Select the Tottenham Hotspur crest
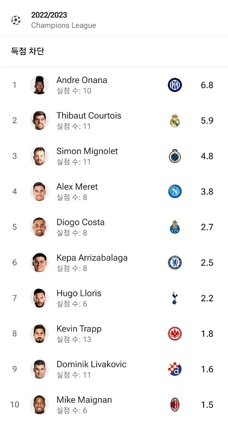 coord(175,298)
